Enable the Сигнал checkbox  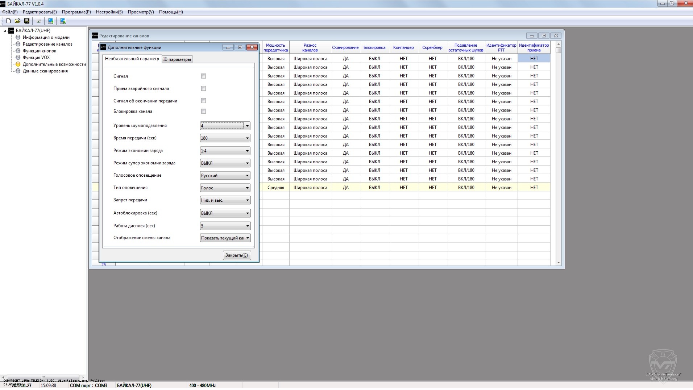click(x=203, y=76)
